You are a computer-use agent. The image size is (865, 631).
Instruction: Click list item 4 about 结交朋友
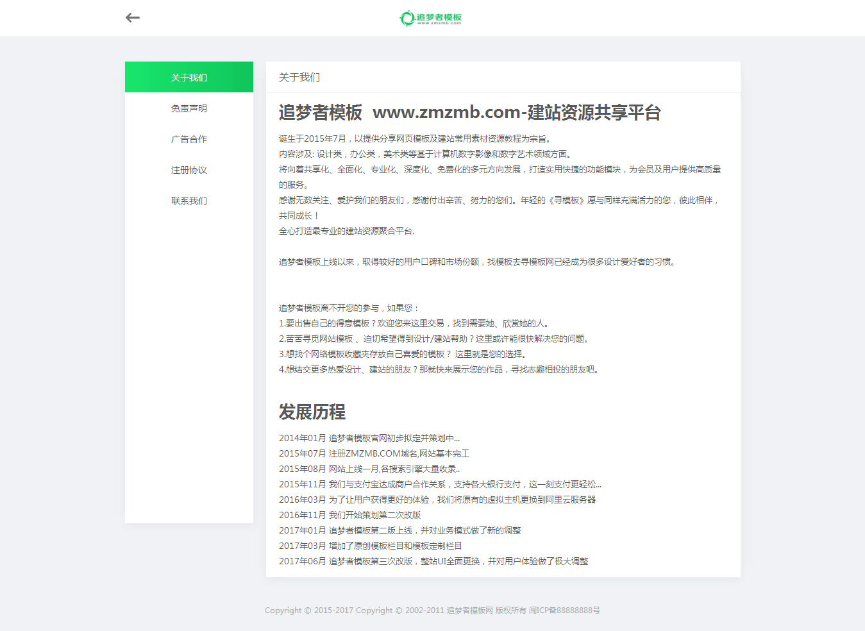click(440, 369)
